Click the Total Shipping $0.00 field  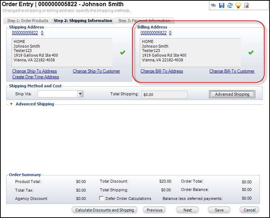[164, 95]
